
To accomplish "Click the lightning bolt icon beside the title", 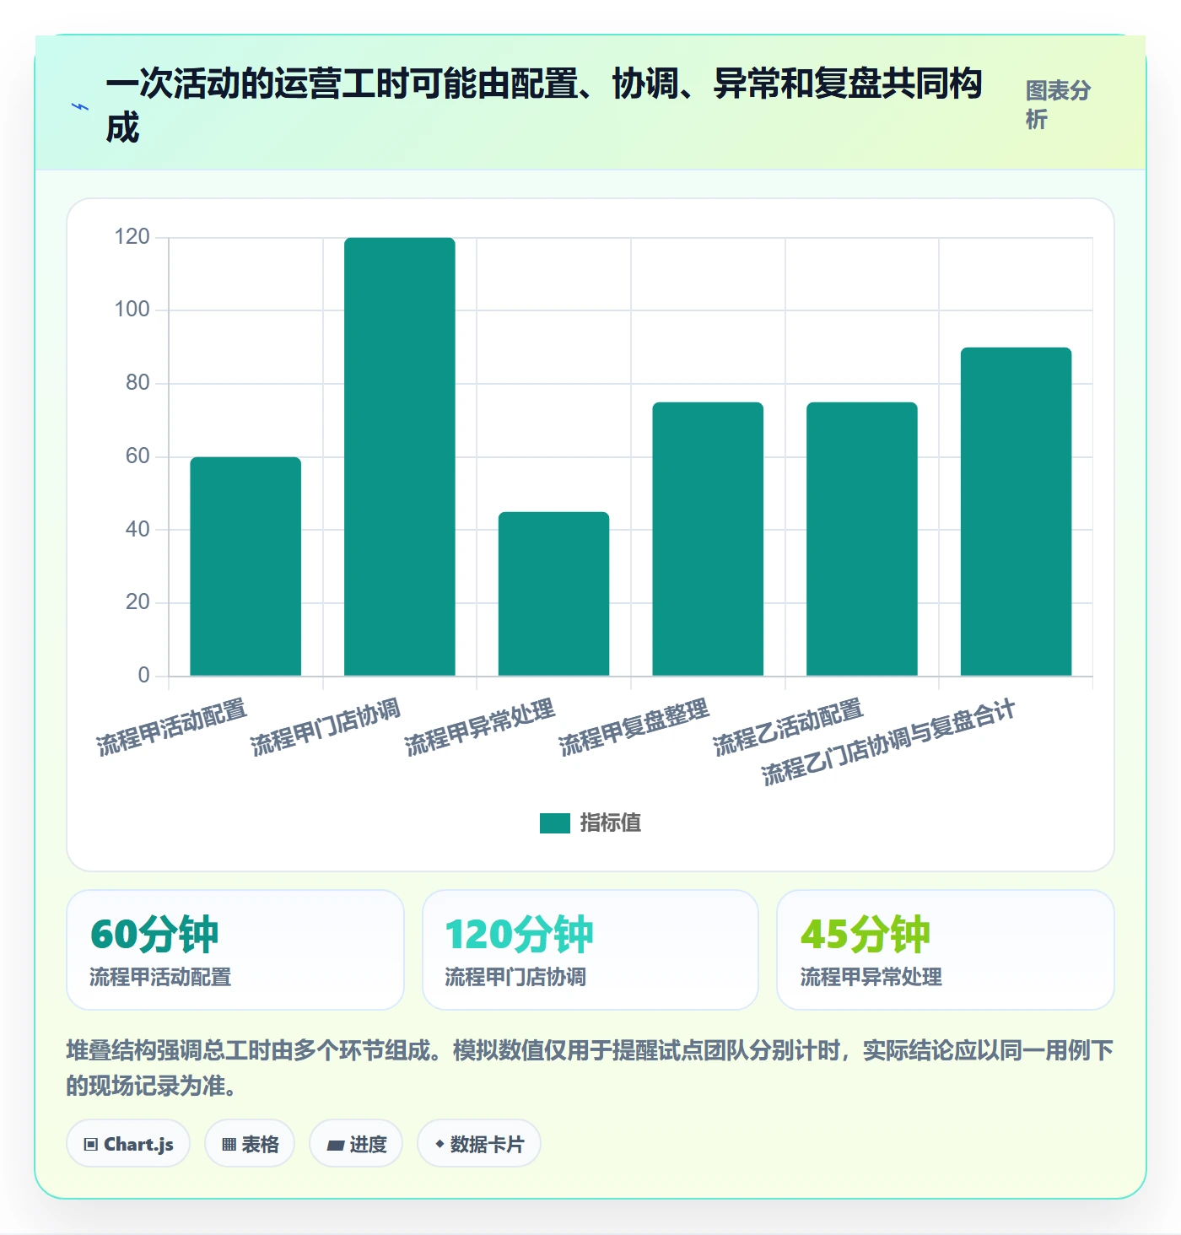I will point(80,107).
